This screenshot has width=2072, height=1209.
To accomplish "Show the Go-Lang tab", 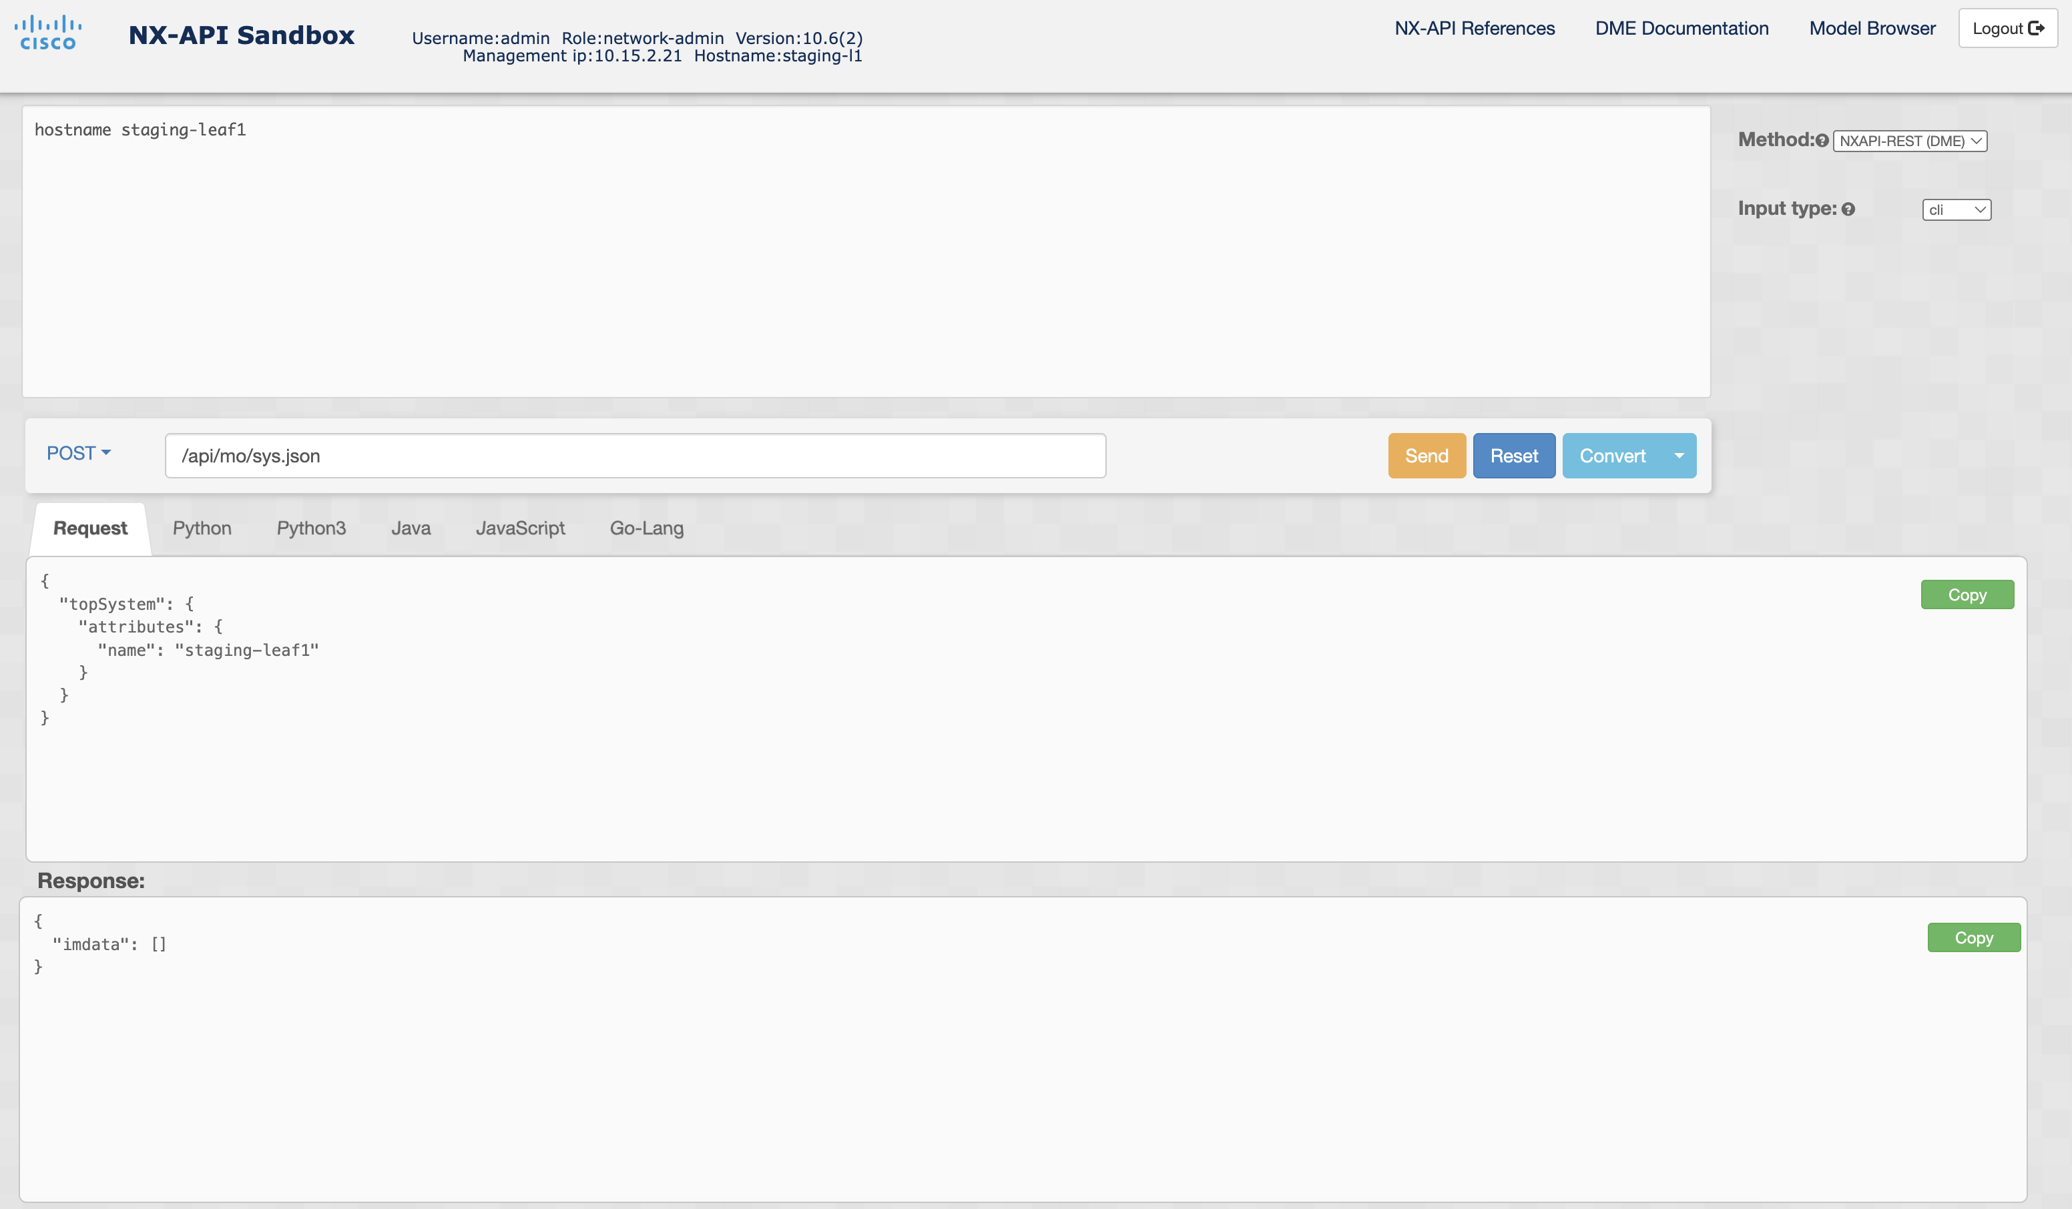I will 646,528.
